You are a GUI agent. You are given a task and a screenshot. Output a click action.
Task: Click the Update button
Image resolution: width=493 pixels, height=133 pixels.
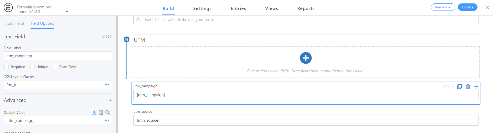(467, 7)
